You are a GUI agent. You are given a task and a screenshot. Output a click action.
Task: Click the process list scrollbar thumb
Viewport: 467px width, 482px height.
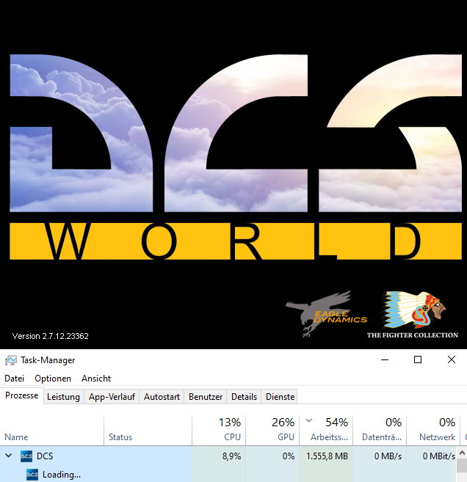pyautogui.click(x=462, y=465)
